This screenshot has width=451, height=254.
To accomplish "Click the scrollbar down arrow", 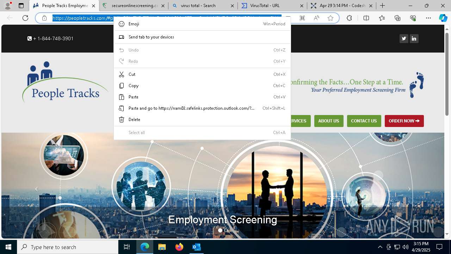I will coord(447,234).
